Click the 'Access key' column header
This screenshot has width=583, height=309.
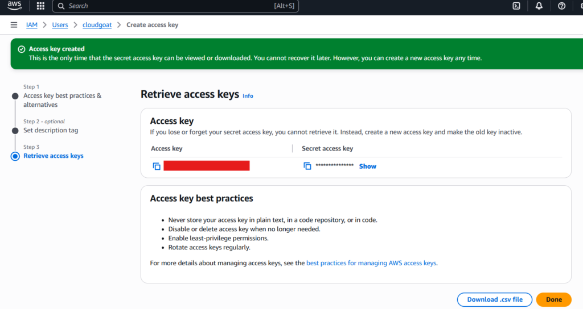point(167,148)
